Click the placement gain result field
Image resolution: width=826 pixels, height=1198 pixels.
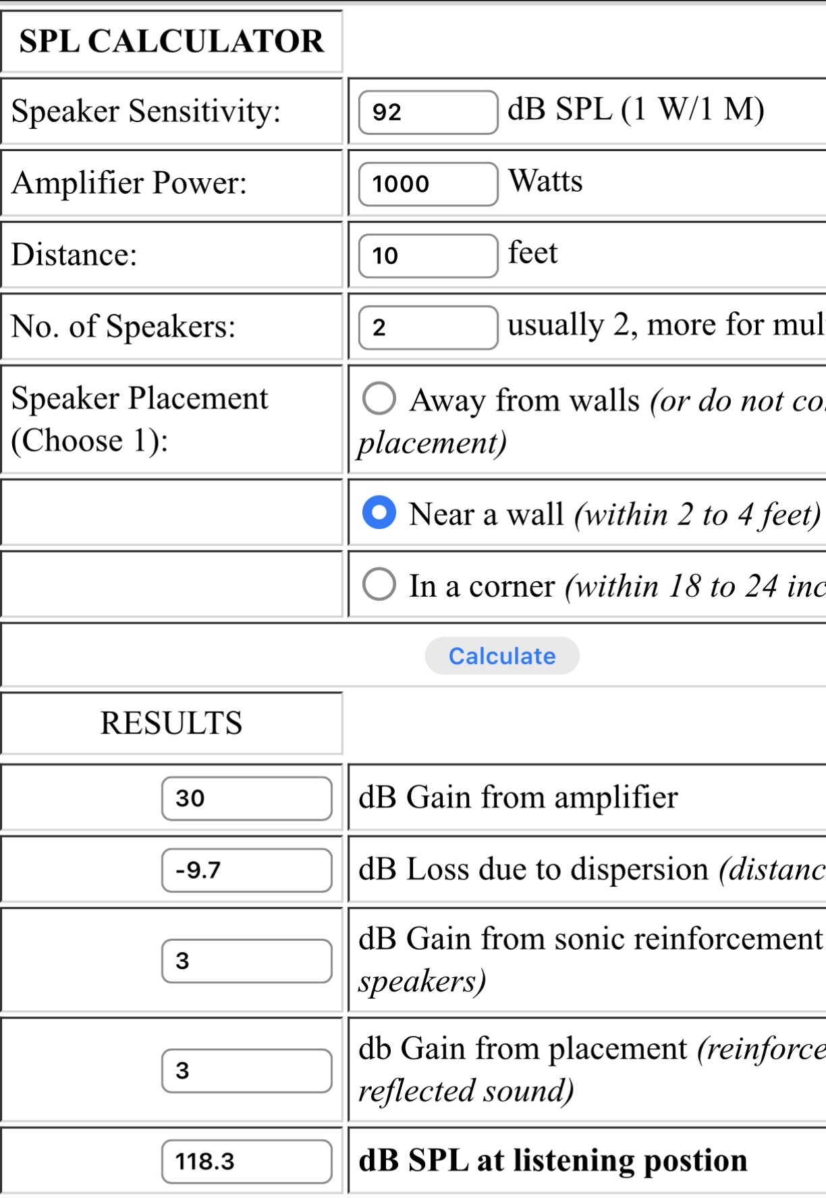[246, 1070]
